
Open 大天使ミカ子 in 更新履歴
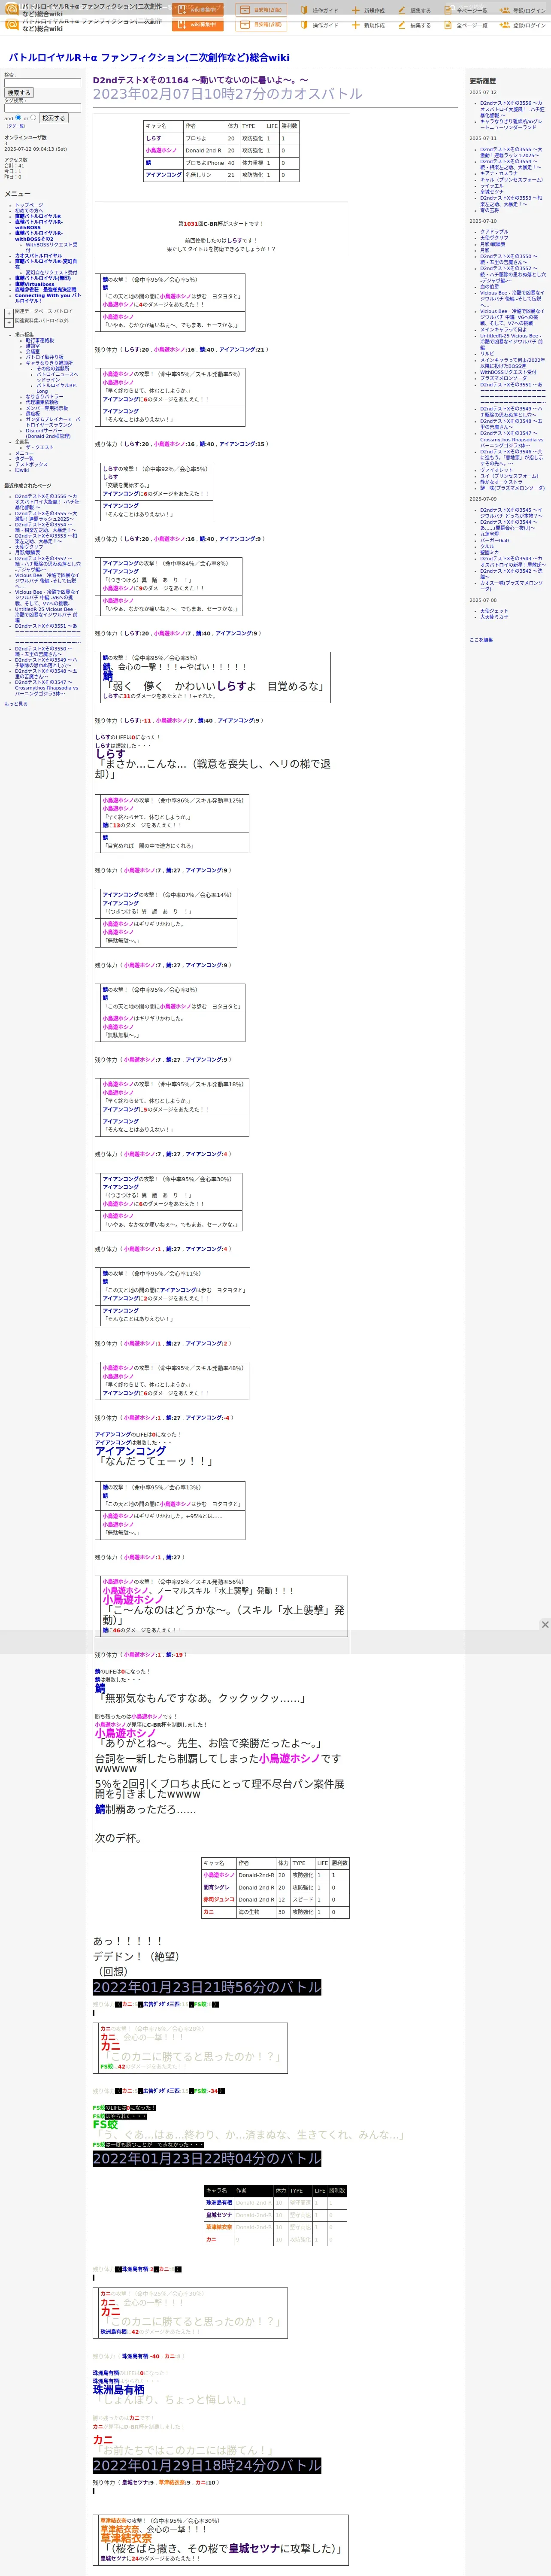click(x=494, y=617)
